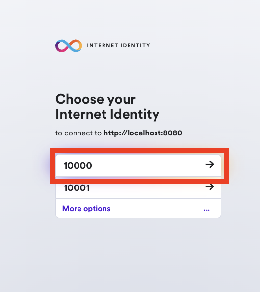
Task: Continue with the second listed identity
Action: tap(138, 187)
